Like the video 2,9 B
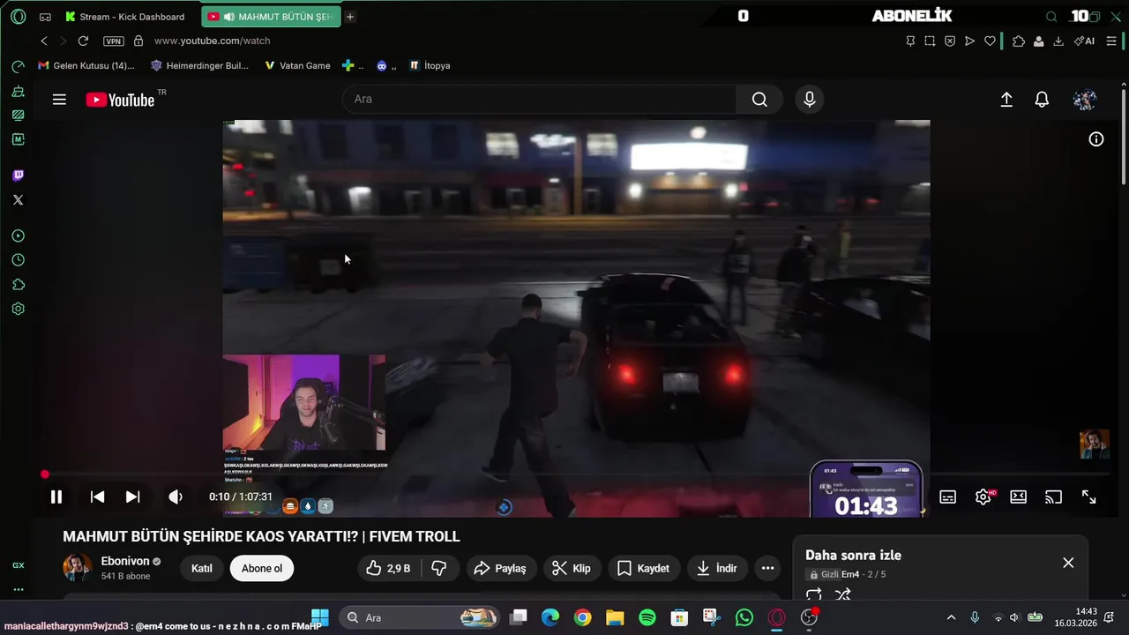This screenshot has width=1129, height=635. tap(389, 568)
